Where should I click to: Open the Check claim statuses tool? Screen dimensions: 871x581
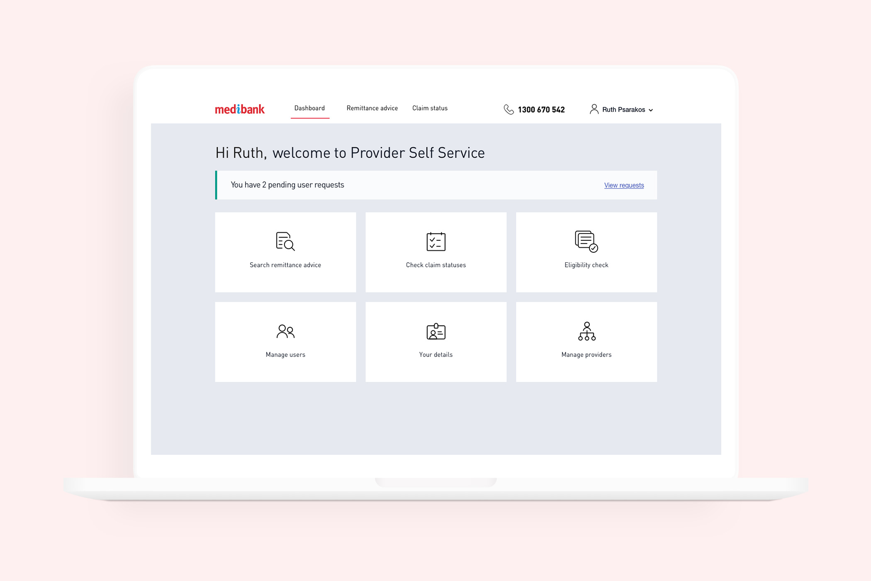435,251
